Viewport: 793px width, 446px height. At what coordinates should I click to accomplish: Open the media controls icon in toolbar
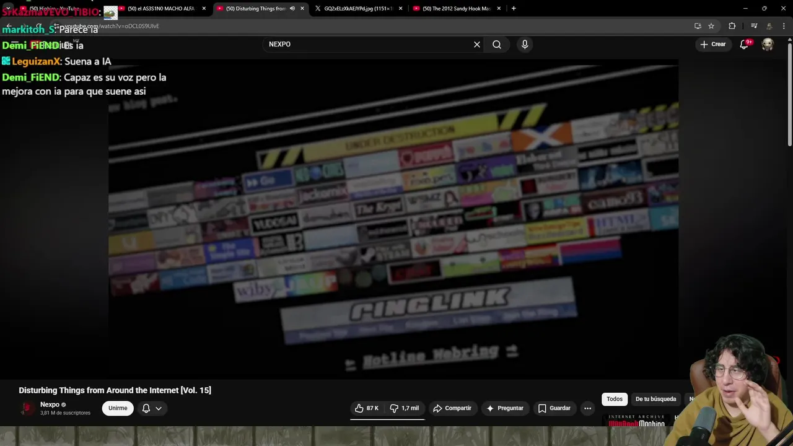pyautogui.click(x=754, y=26)
